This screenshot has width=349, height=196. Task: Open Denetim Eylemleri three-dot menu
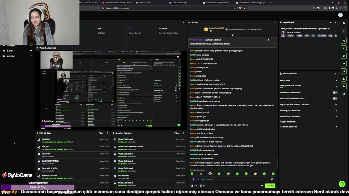(x=183, y=133)
